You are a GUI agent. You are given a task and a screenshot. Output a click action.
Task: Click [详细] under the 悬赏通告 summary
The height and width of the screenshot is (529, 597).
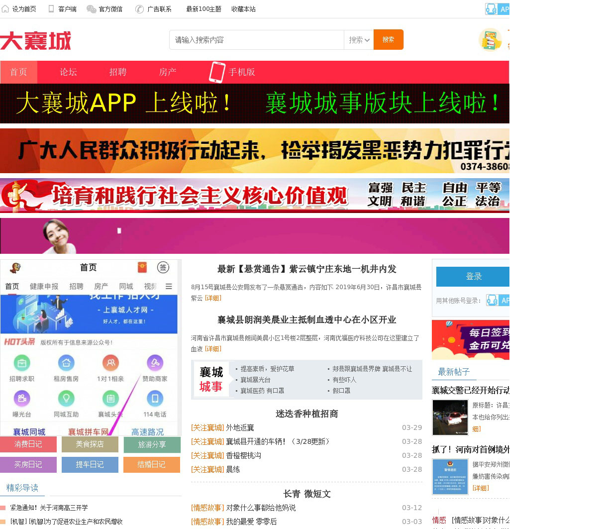(x=213, y=298)
